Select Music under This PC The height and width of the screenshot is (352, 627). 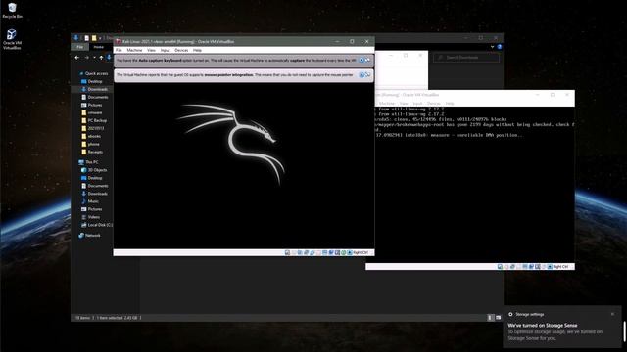[90, 201]
